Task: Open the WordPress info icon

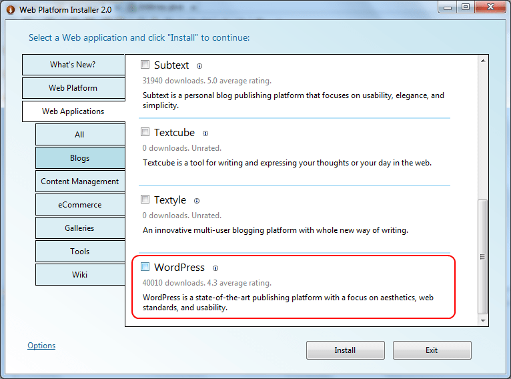Action: [215, 268]
